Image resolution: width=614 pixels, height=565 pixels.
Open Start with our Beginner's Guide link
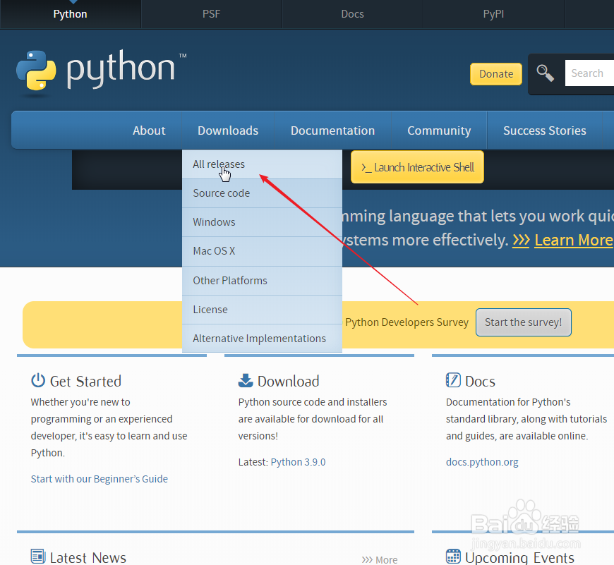(x=99, y=479)
